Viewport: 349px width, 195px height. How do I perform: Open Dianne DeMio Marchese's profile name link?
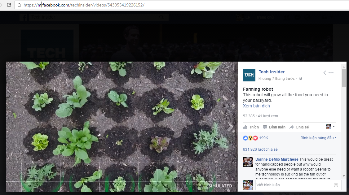[277, 159]
